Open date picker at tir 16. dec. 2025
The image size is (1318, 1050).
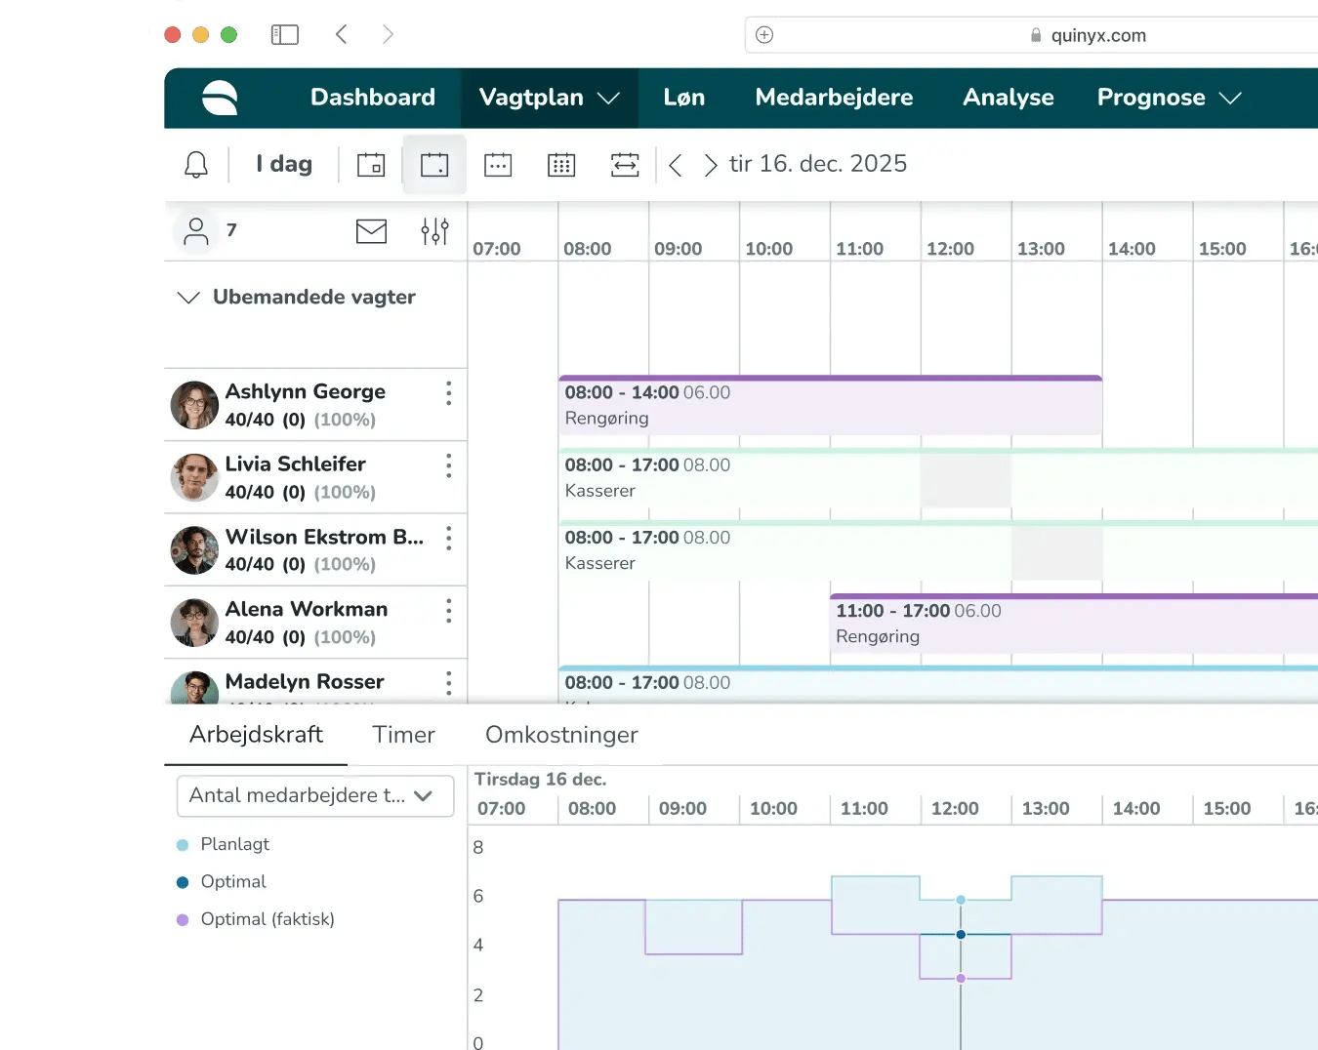pyautogui.click(x=818, y=164)
